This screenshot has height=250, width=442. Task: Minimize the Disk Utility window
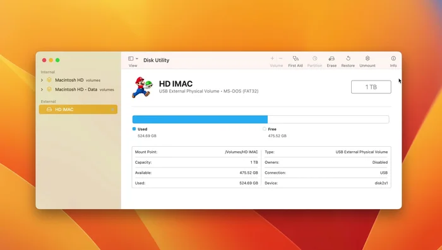(x=51, y=60)
